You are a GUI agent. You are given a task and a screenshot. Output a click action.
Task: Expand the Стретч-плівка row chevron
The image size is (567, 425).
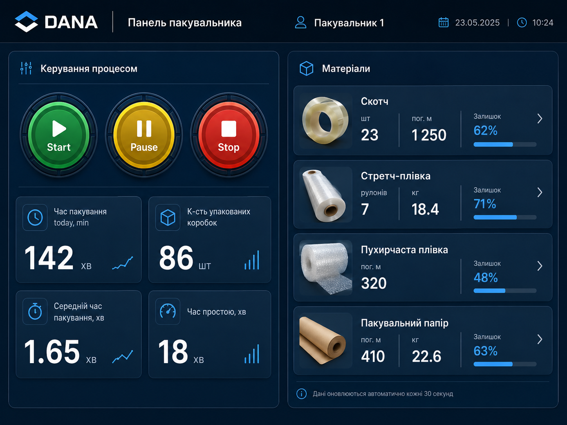[540, 192]
